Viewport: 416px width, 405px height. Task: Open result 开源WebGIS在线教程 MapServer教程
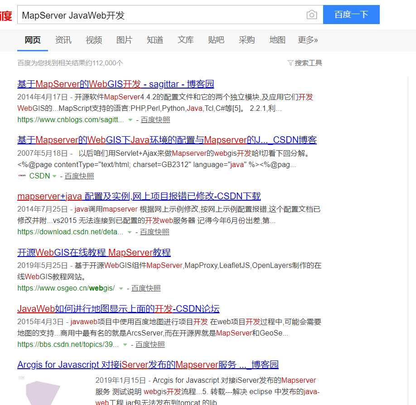coord(94,252)
